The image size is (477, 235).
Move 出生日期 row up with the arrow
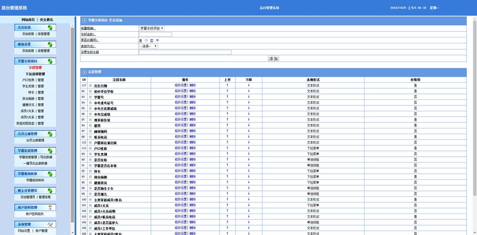click(x=227, y=85)
